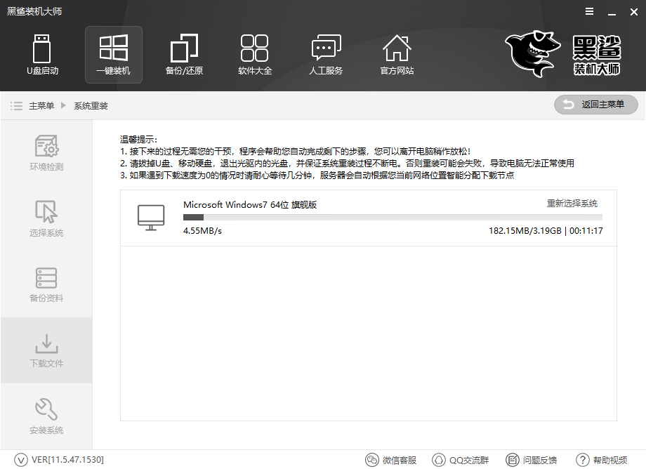Expand the sidebar list icon near breadcrumb
This screenshot has width=646, height=469.
(x=16, y=105)
